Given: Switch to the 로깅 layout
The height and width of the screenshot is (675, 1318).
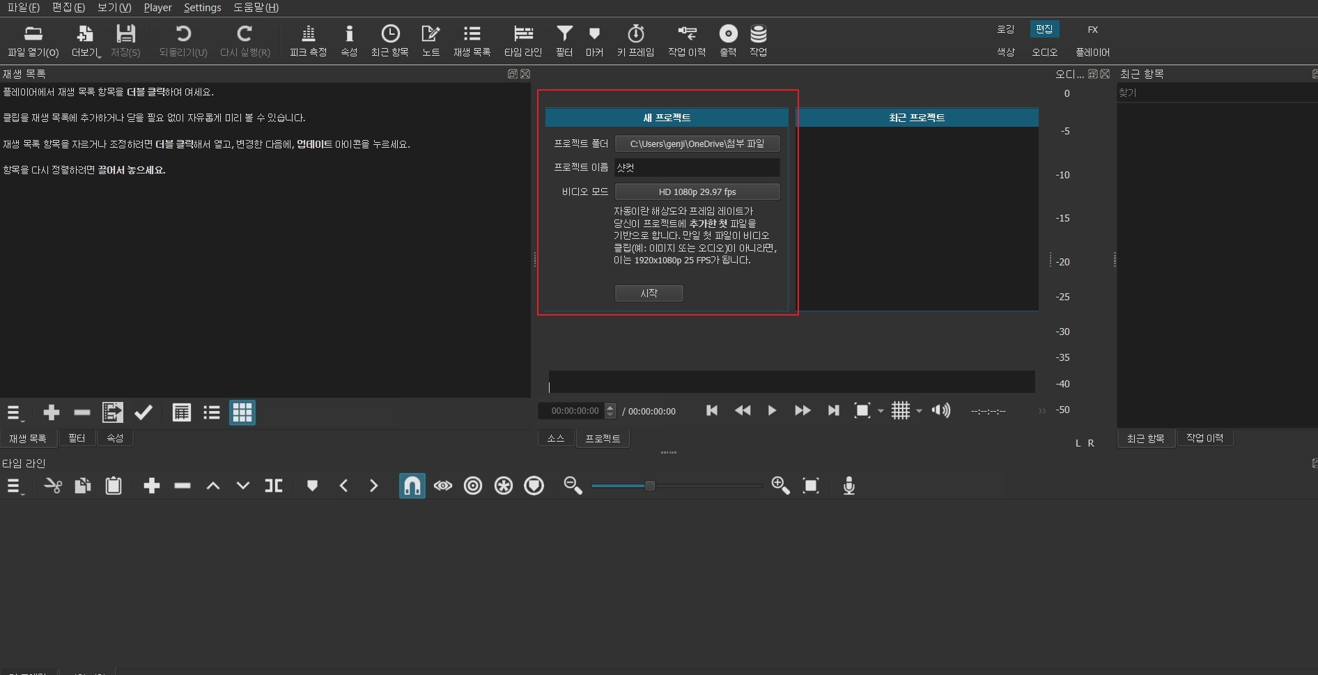Looking at the screenshot, I should [x=1005, y=29].
